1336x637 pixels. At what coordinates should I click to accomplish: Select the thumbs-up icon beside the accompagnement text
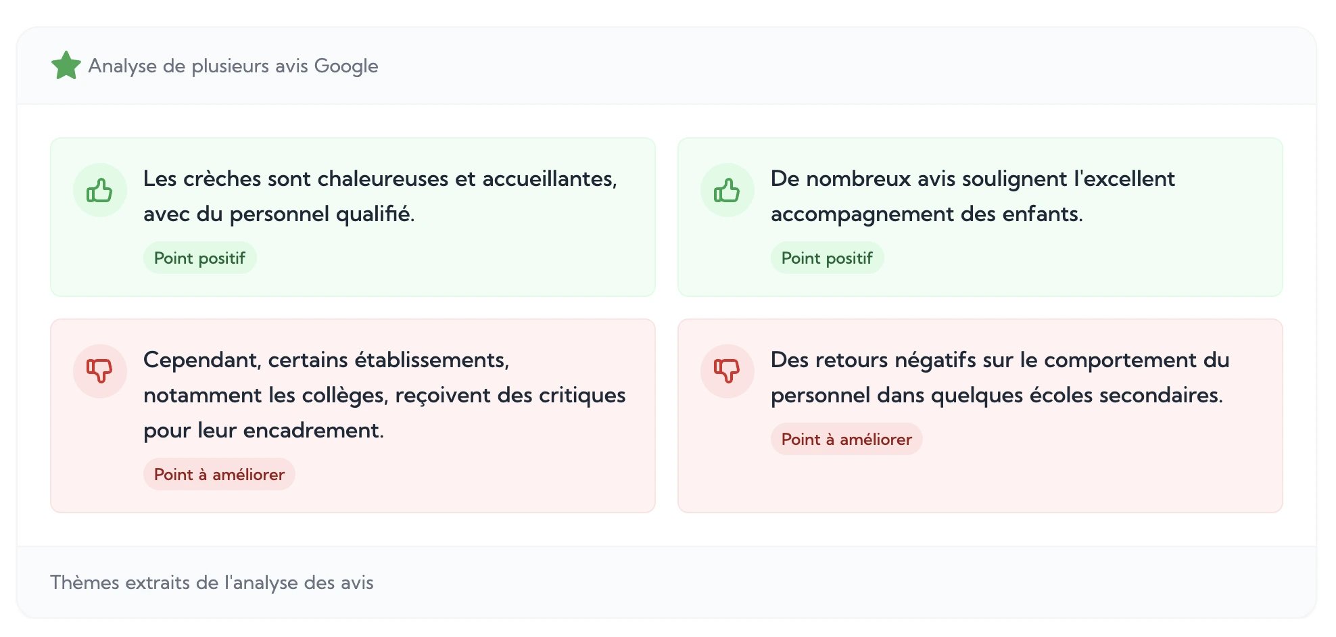727,190
